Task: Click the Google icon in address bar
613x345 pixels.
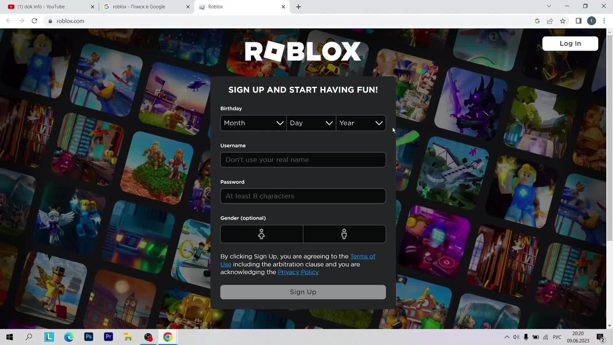Action: [x=537, y=21]
